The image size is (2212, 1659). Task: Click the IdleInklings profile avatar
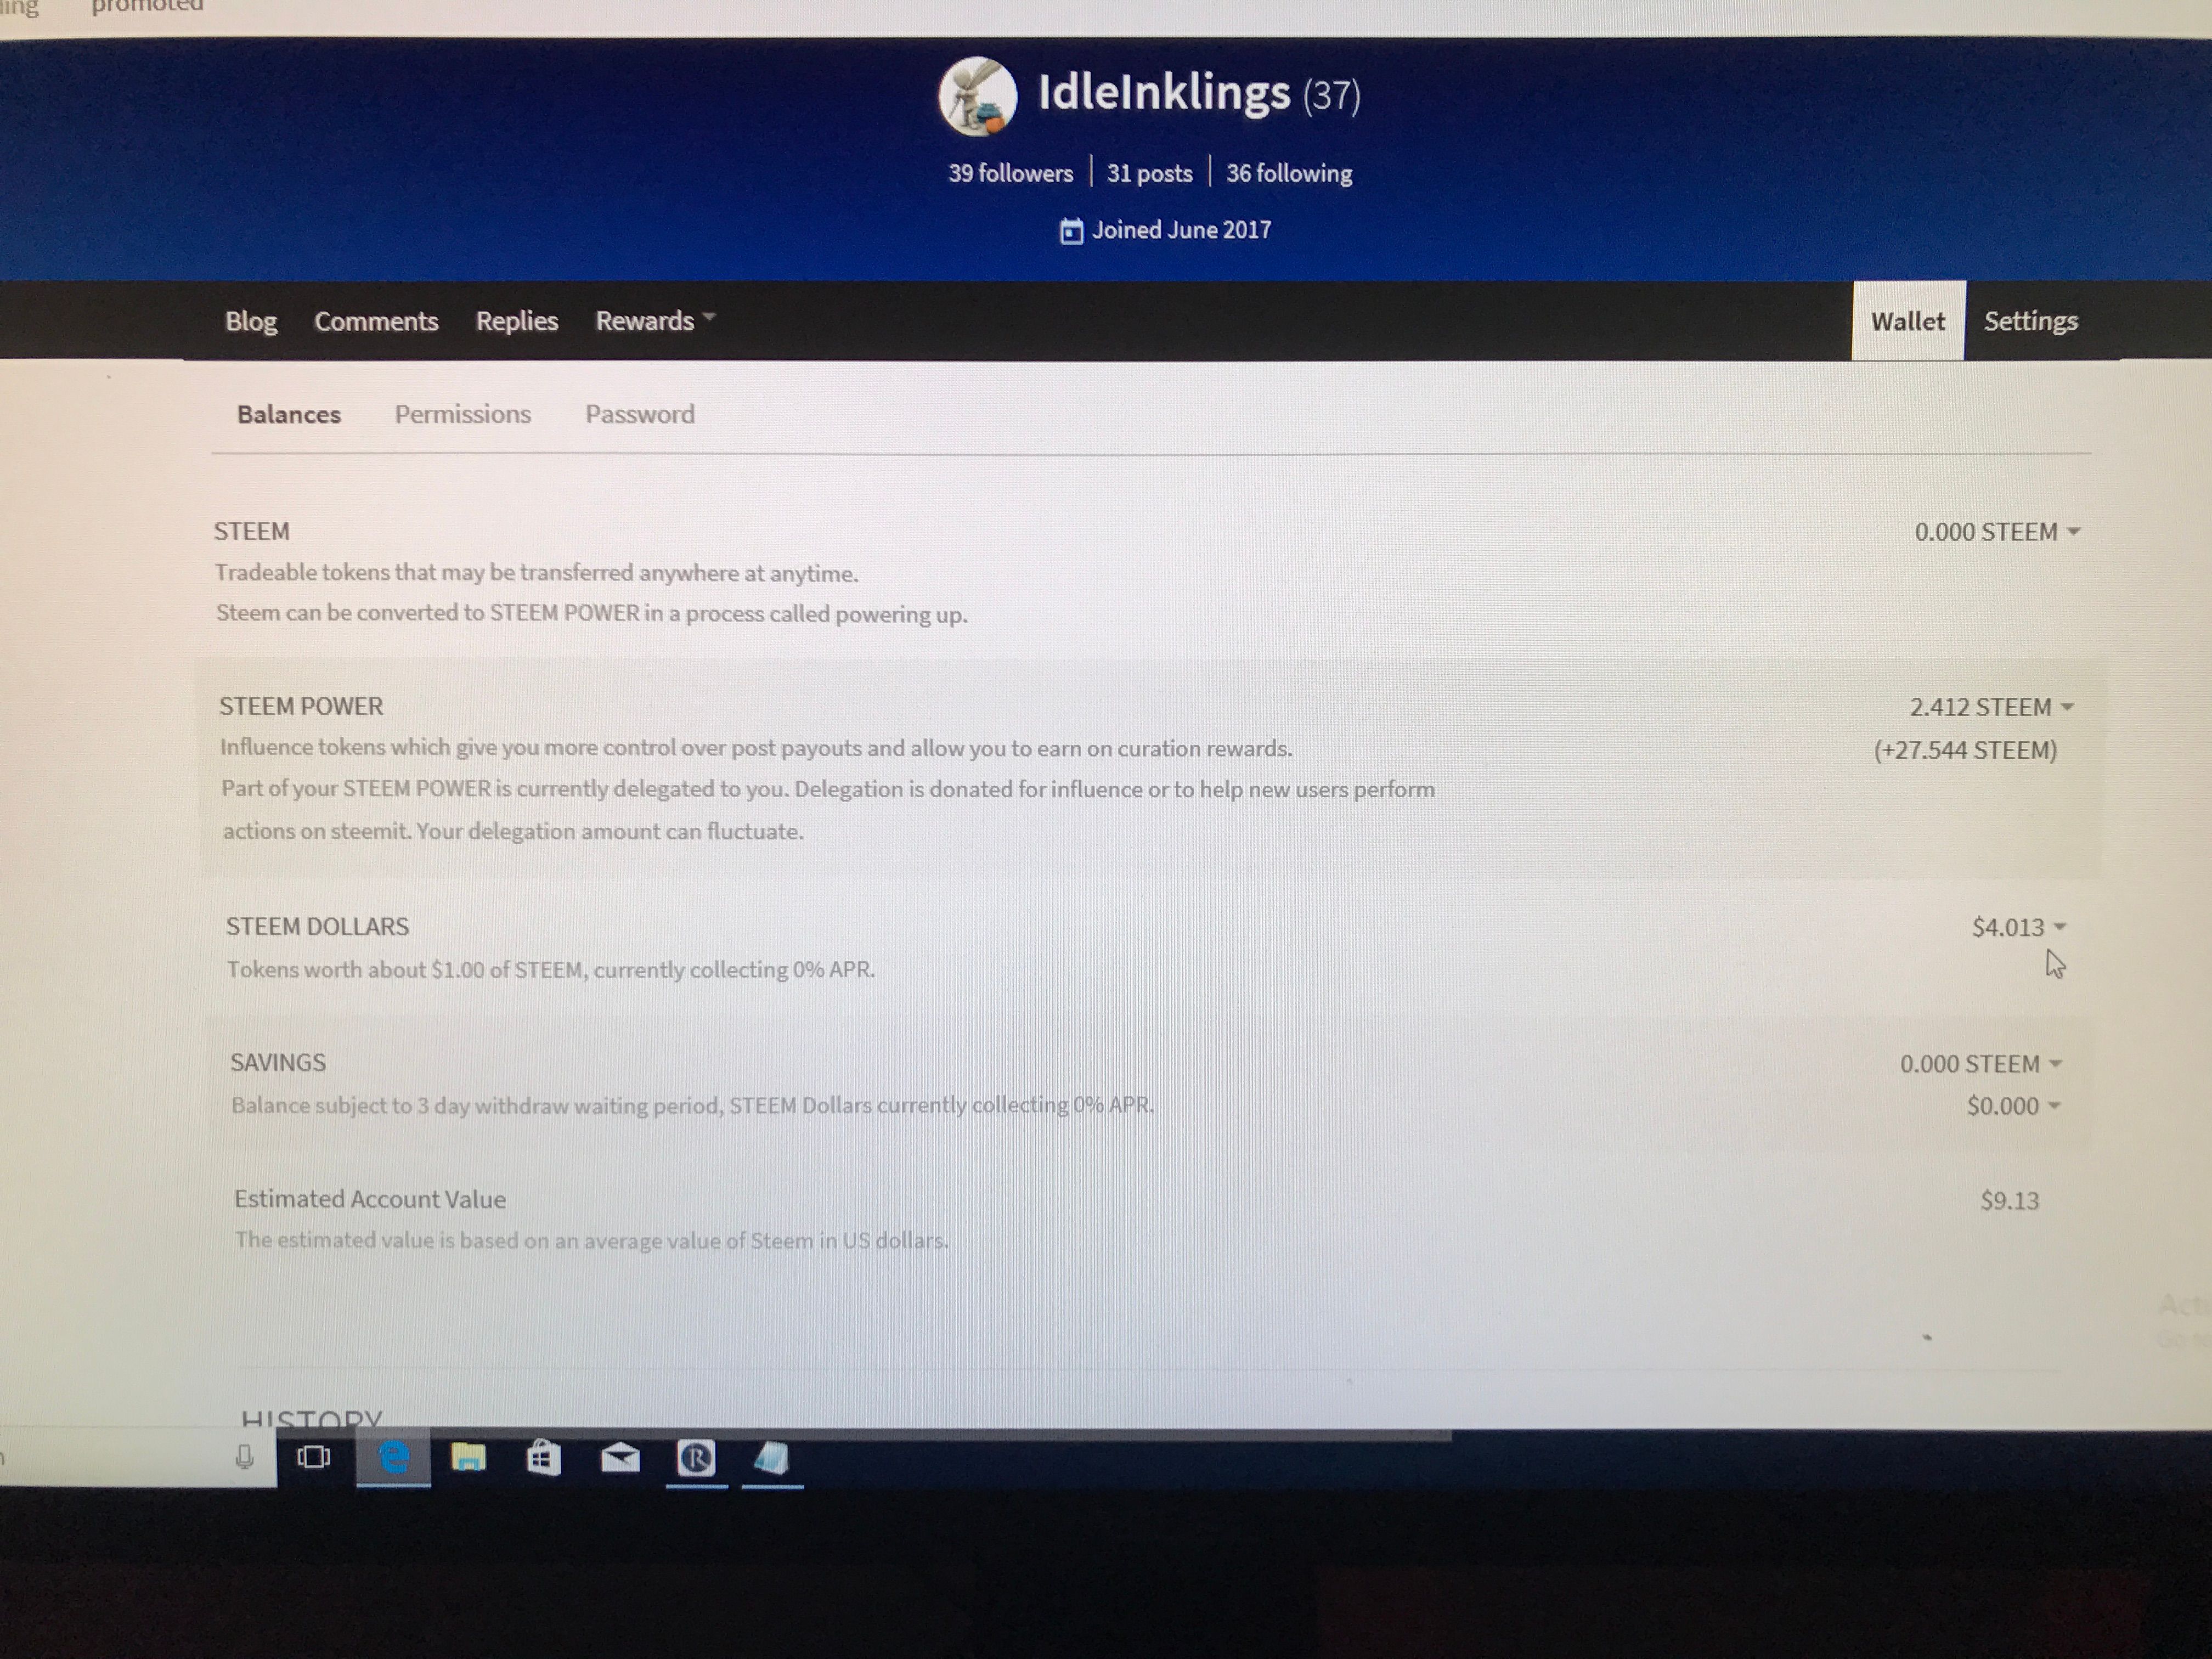tap(977, 97)
